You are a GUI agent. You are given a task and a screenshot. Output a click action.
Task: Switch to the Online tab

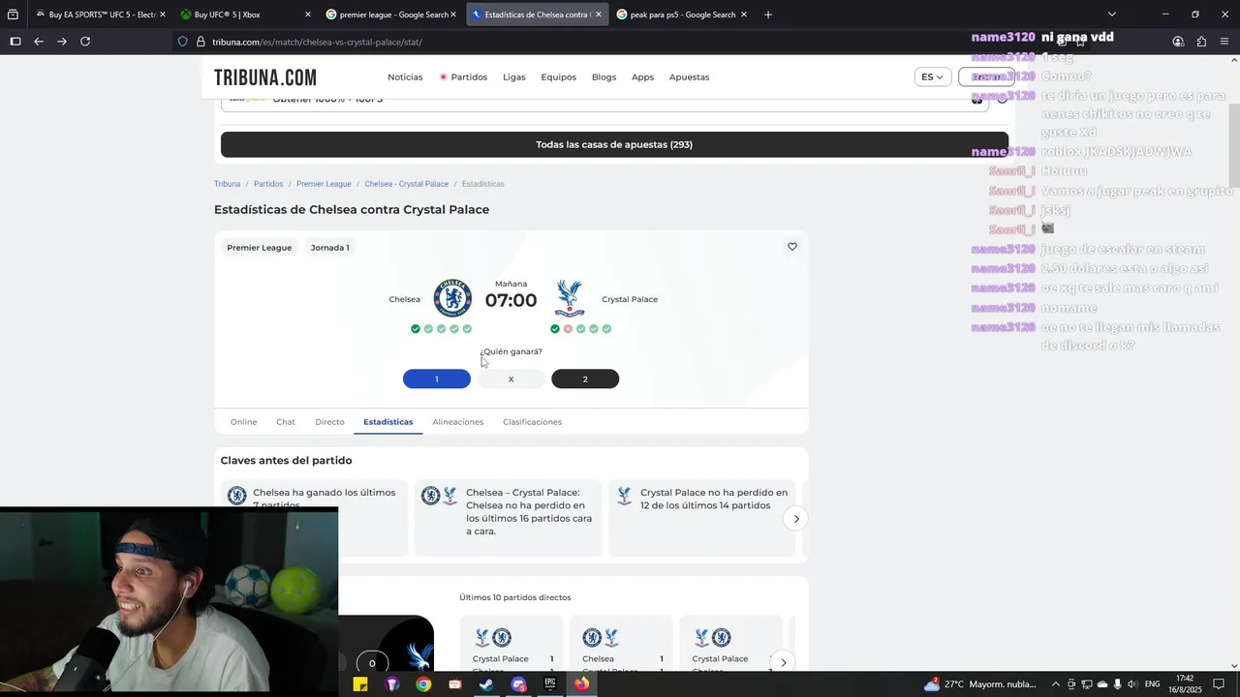click(x=244, y=422)
